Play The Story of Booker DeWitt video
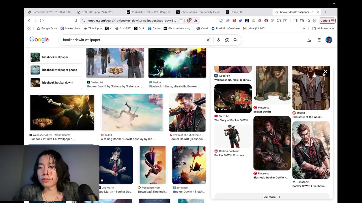This screenshot has height=203, width=362. click(x=233, y=99)
